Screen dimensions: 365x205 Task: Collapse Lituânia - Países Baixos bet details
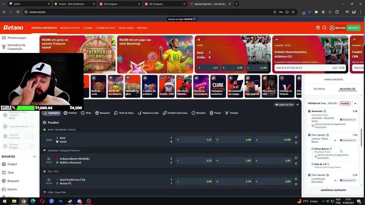(x=335, y=140)
